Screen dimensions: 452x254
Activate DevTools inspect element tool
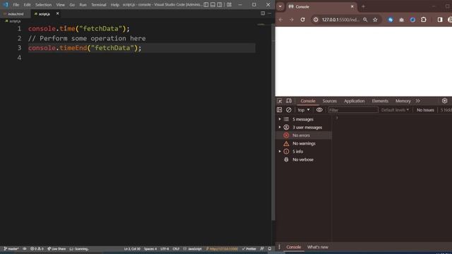(x=280, y=101)
